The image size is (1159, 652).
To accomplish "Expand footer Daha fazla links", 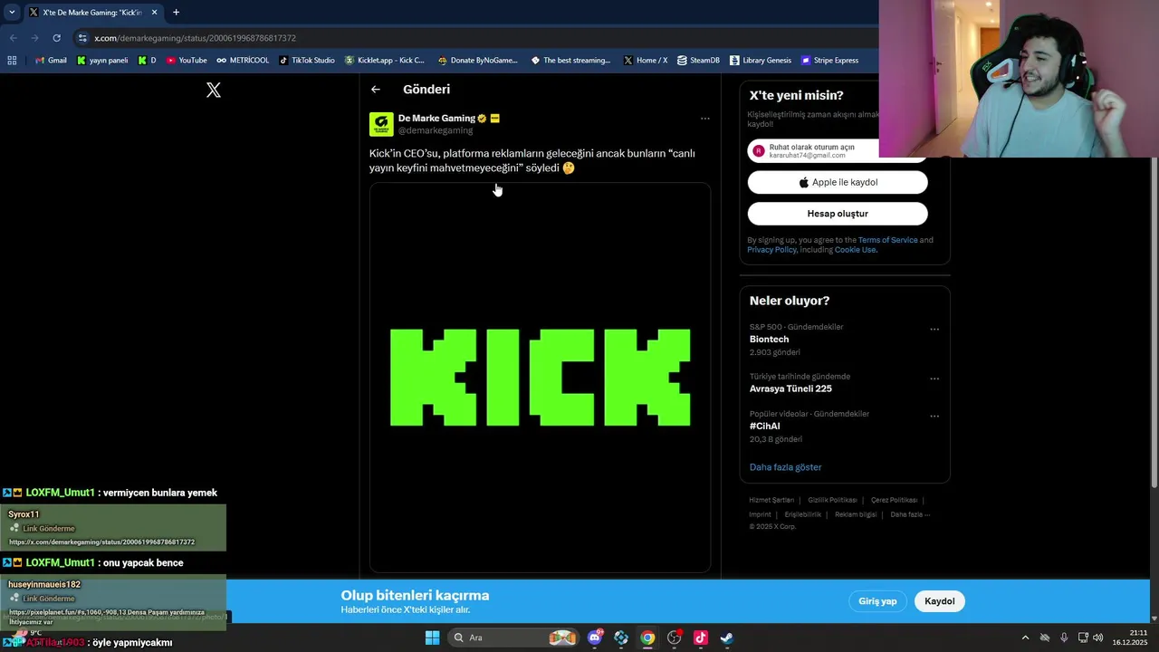I will (x=910, y=514).
